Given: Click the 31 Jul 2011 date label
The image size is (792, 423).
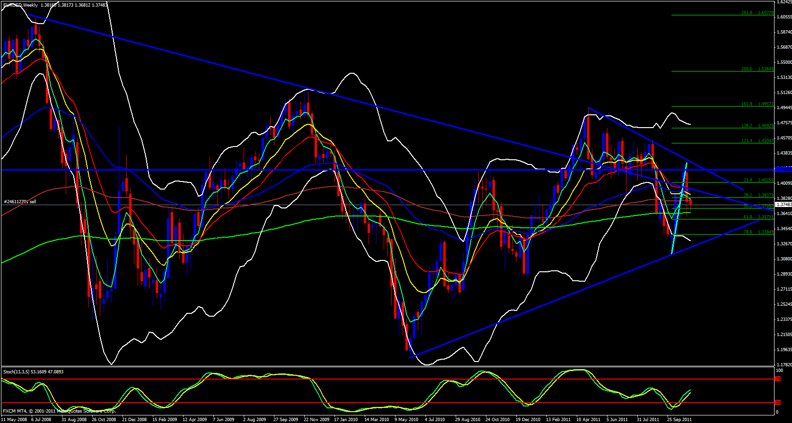Looking at the screenshot, I should pos(648,420).
